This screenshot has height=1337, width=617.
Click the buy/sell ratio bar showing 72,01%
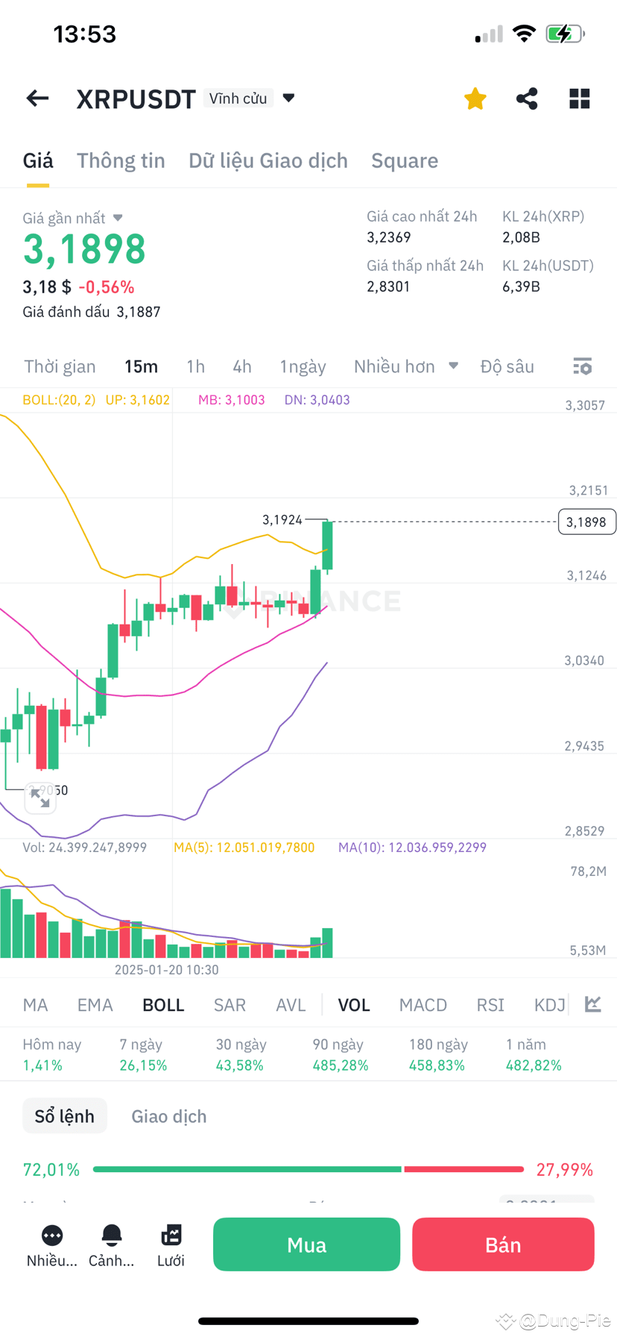point(308,1168)
